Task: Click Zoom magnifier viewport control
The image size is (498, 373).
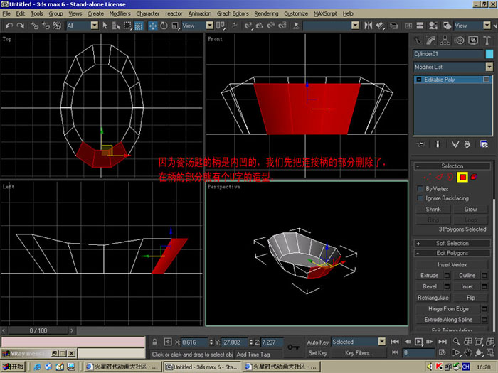Action: click(x=456, y=342)
